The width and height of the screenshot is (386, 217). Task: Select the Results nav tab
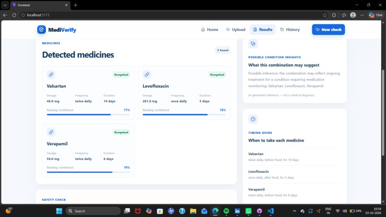coord(262,30)
